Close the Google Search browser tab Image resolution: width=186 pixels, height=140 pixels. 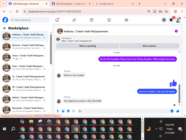pos(133,4)
